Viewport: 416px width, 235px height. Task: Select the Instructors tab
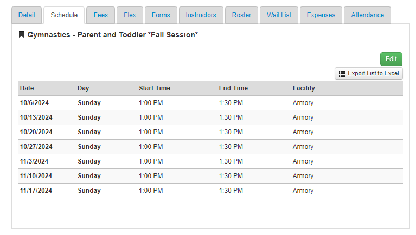pyautogui.click(x=201, y=15)
